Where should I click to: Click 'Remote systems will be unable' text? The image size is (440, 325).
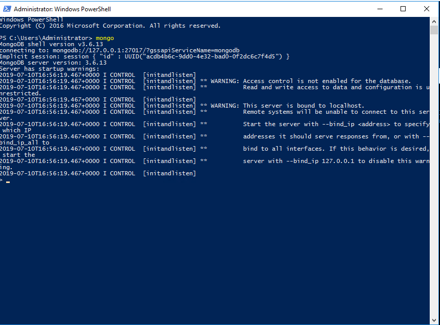336,112
